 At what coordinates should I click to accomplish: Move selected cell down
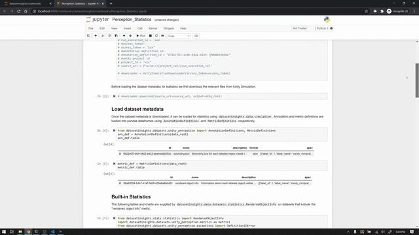point(130,36)
